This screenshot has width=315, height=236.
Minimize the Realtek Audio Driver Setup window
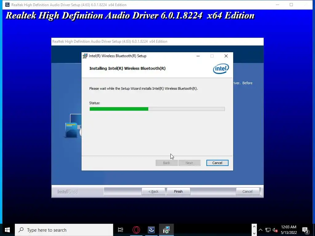click(277, 5)
